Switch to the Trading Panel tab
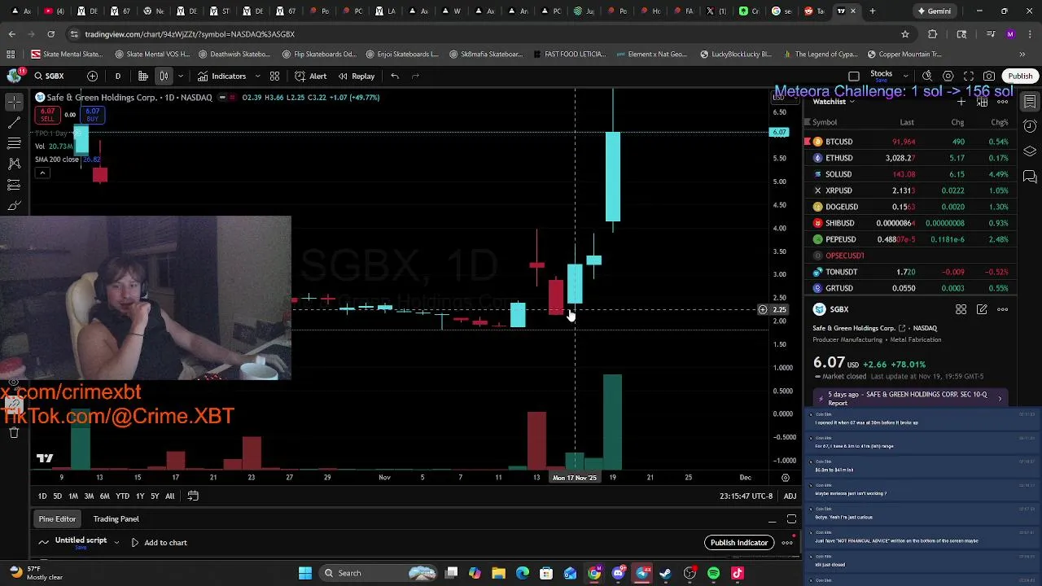The height and width of the screenshot is (586, 1042). [116, 518]
